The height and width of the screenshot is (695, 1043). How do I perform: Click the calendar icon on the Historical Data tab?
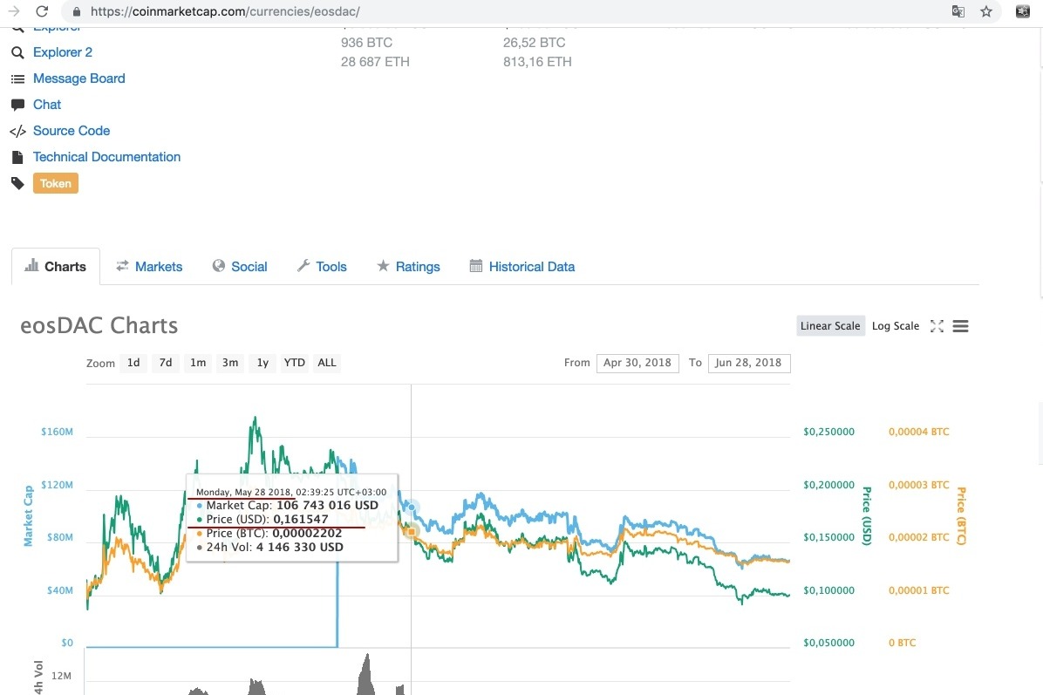(x=475, y=266)
